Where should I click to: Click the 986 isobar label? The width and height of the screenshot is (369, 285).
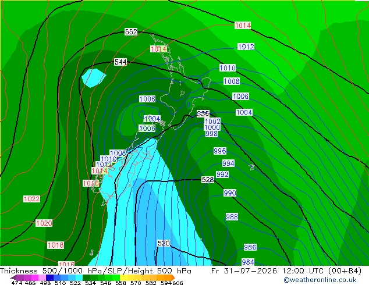250,247
